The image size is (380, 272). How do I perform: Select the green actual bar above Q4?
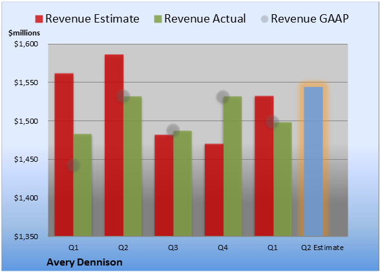(x=233, y=166)
